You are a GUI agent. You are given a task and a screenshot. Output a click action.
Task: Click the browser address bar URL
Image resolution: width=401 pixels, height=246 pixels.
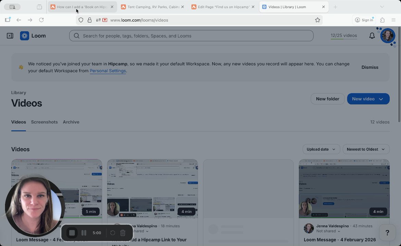pos(139,20)
